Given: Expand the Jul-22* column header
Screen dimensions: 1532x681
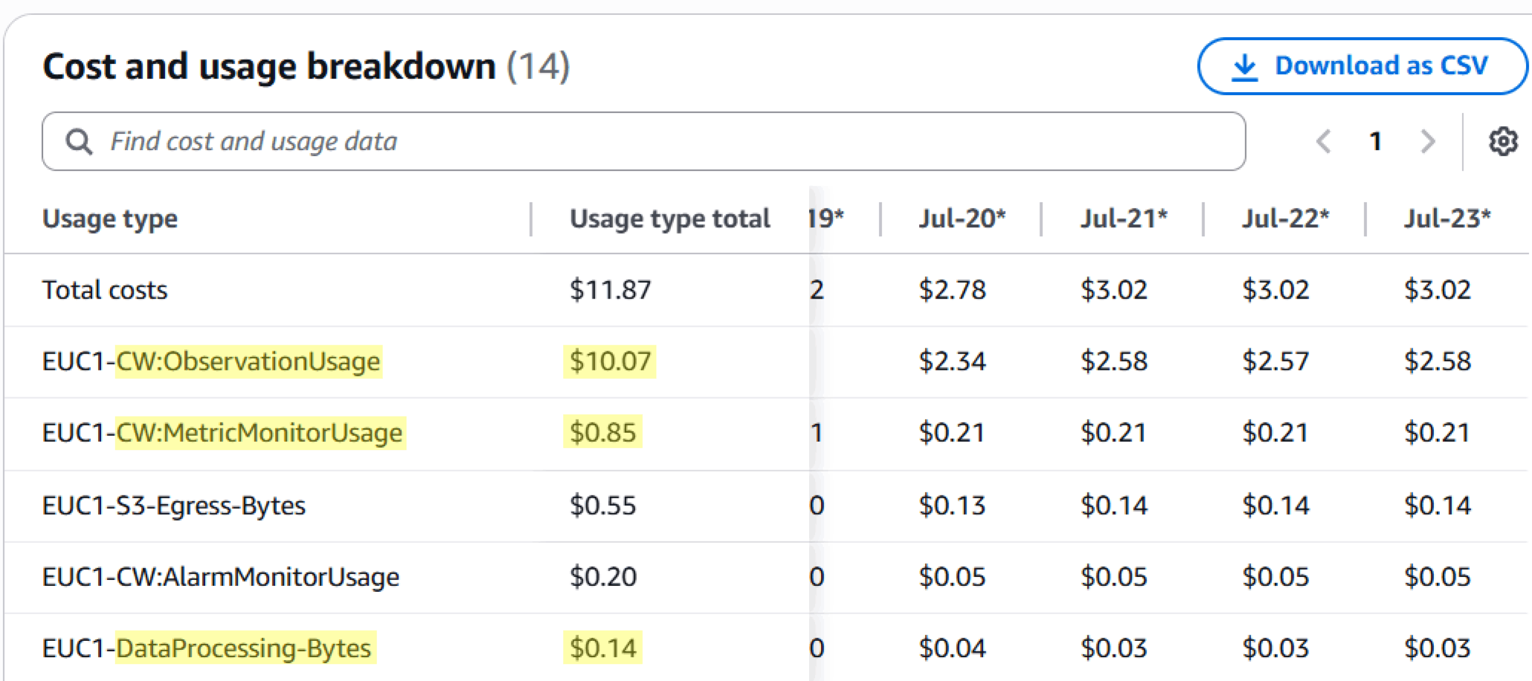Looking at the screenshot, I should click(x=1285, y=218).
